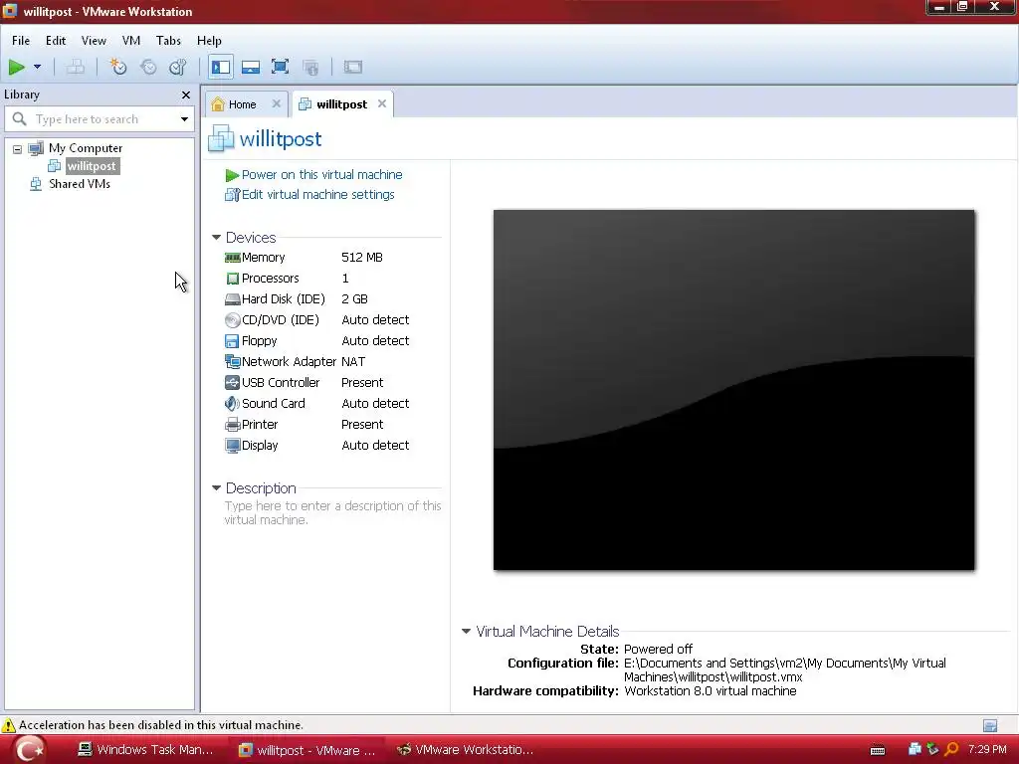
Task: Click the description text entry area
Action: coord(332,512)
